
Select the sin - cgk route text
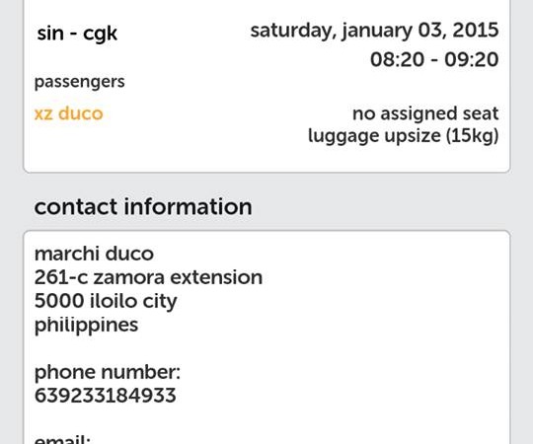pyautogui.click(x=77, y=34)
